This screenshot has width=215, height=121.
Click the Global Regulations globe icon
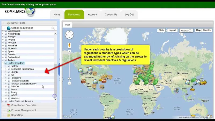coord(9,28)
